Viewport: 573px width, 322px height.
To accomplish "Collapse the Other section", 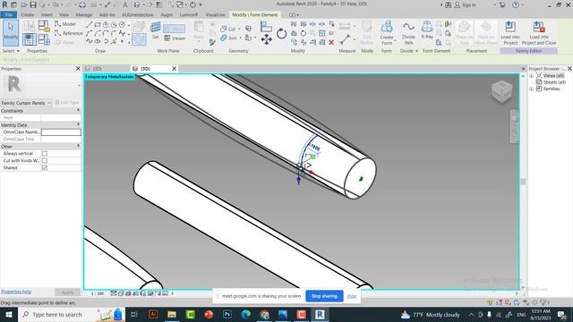I will click(78, 146).
